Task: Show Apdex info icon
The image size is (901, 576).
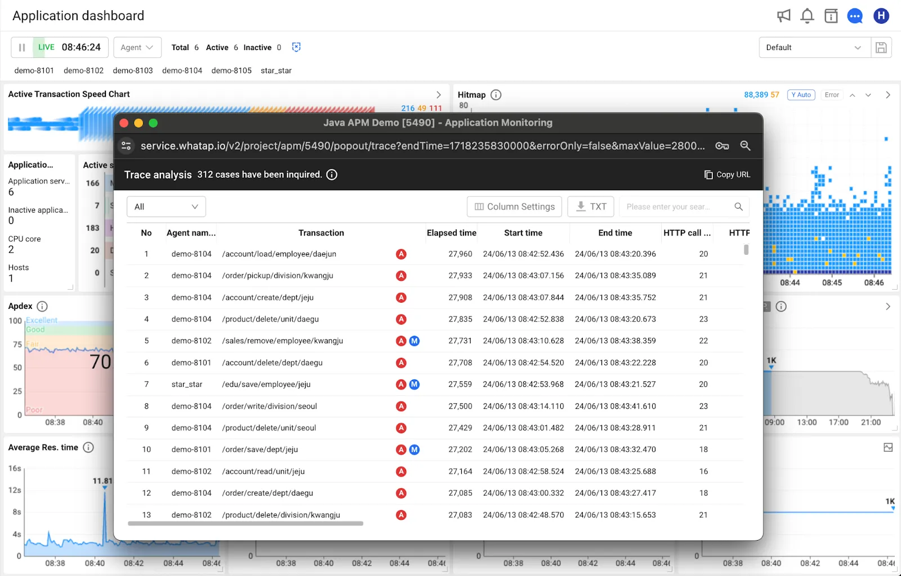Action: point(42,307)
